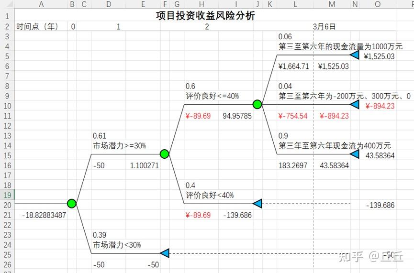This screenshot has width=414, height=273.
Task: Select column H header
Action: [x=201, y=4]
